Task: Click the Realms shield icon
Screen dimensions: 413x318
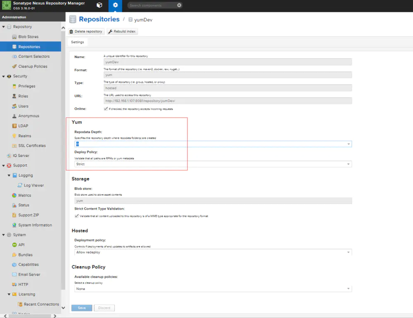Action: (14, 136)
